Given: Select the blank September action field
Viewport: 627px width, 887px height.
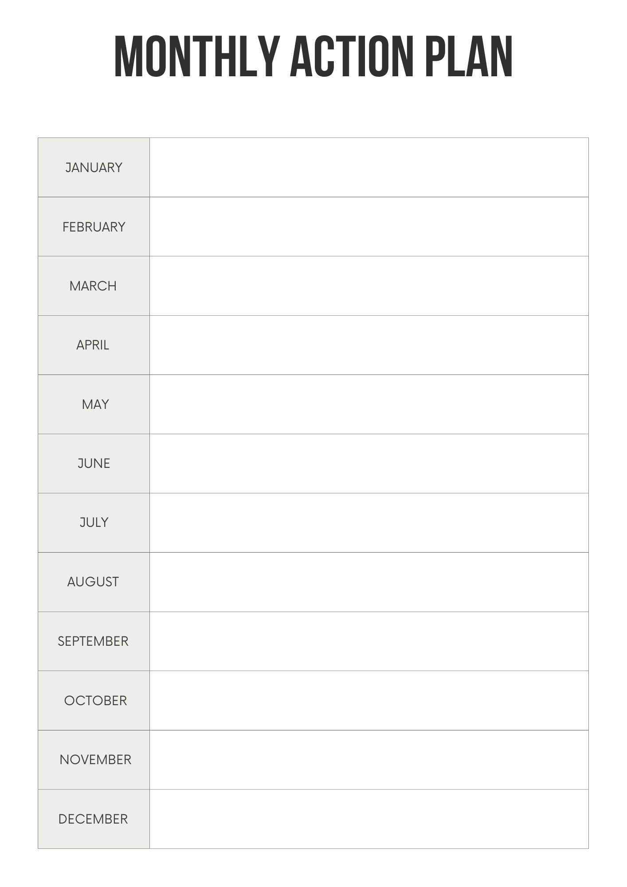Looking at the screenshot, I should click(369, 641).
